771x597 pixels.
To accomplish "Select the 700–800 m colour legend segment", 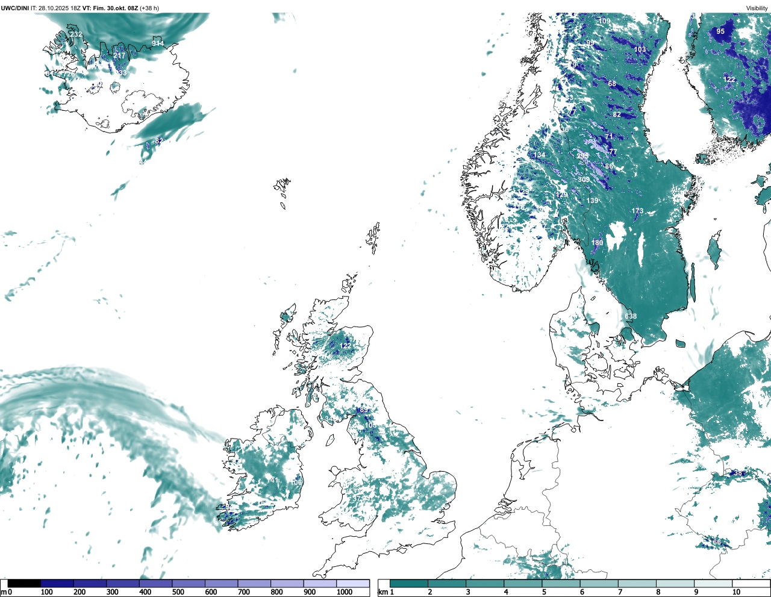I will pyautogui.click(x=254, y=584).
